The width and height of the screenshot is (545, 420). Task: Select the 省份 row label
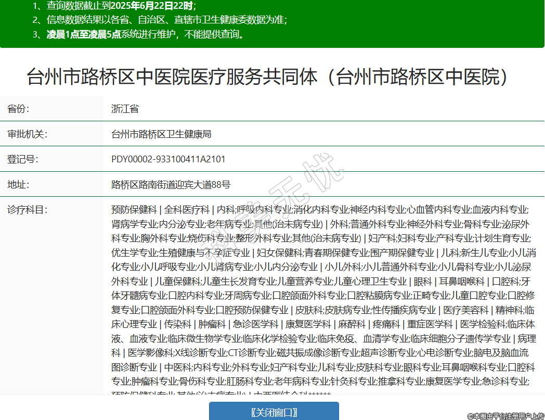pos(18,109)
